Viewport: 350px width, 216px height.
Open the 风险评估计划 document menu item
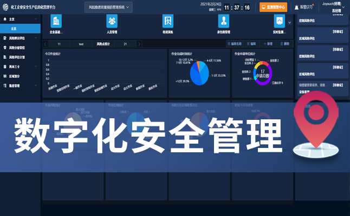tap(20, 57)
